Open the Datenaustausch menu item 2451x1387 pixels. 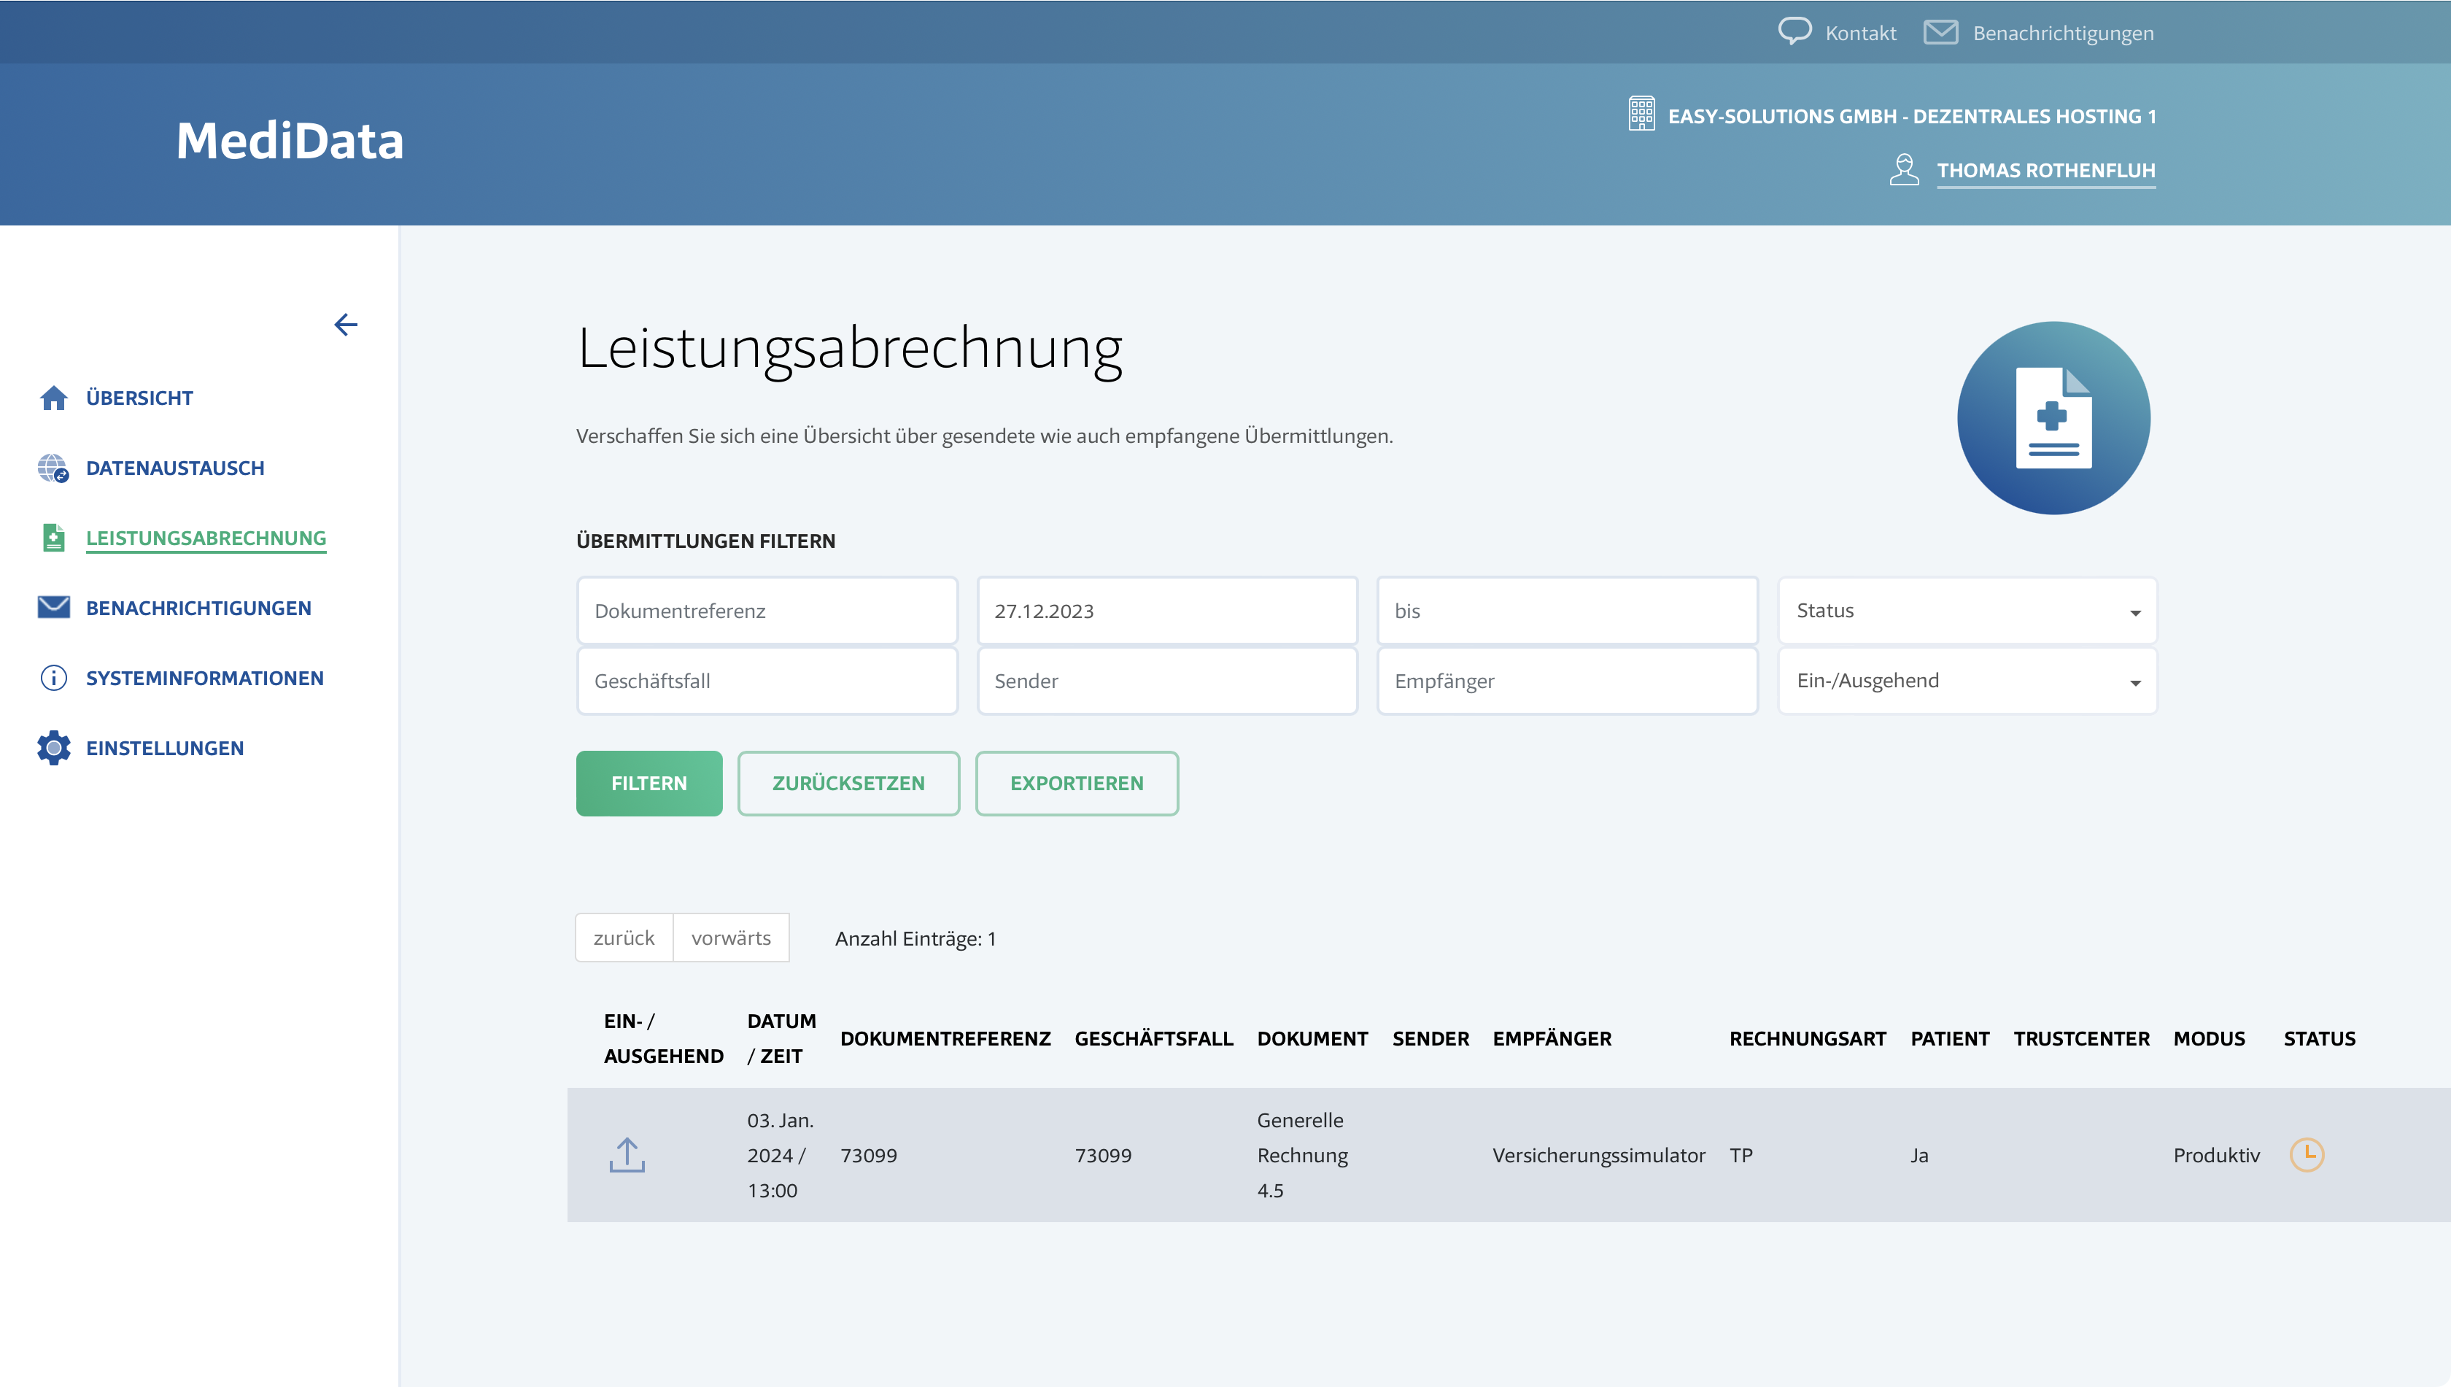[x=175, y=468]
